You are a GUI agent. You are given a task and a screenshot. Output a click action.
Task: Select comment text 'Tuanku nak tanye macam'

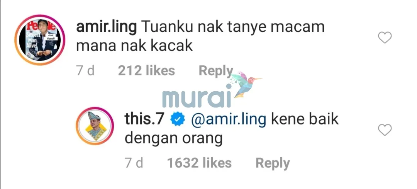233,27
